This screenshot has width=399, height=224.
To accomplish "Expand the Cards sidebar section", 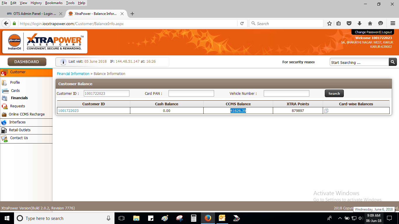I will point(15,91).
